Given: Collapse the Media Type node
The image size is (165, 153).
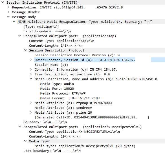Looking at the screenshot, I should (25, 141).
